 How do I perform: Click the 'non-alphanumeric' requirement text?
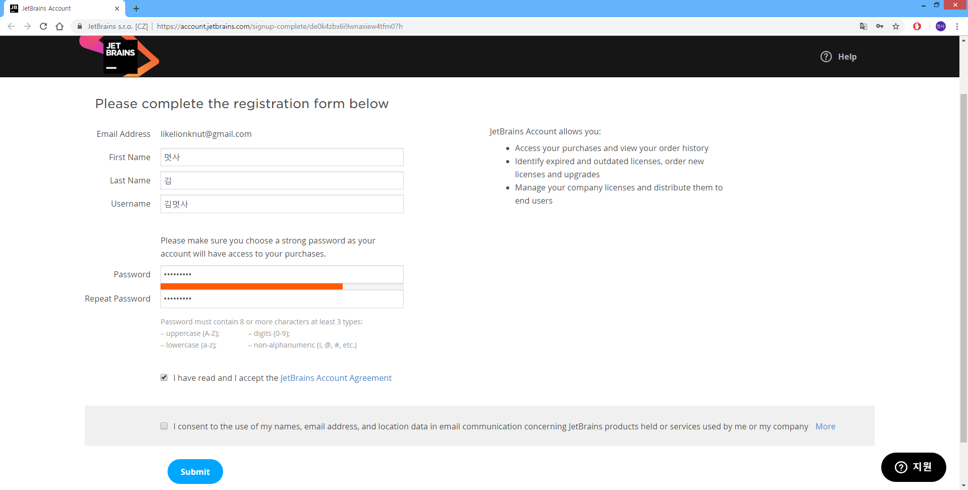click(302, 345)
